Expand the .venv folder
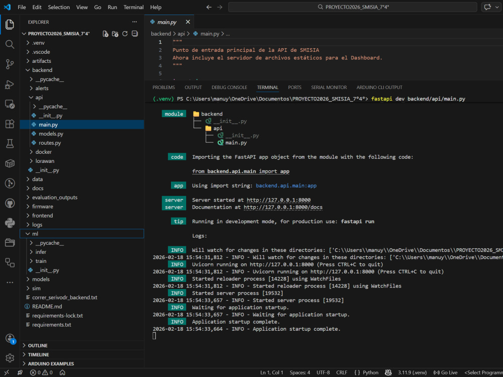This screenshot has width=503, height=377. (82, 43)
